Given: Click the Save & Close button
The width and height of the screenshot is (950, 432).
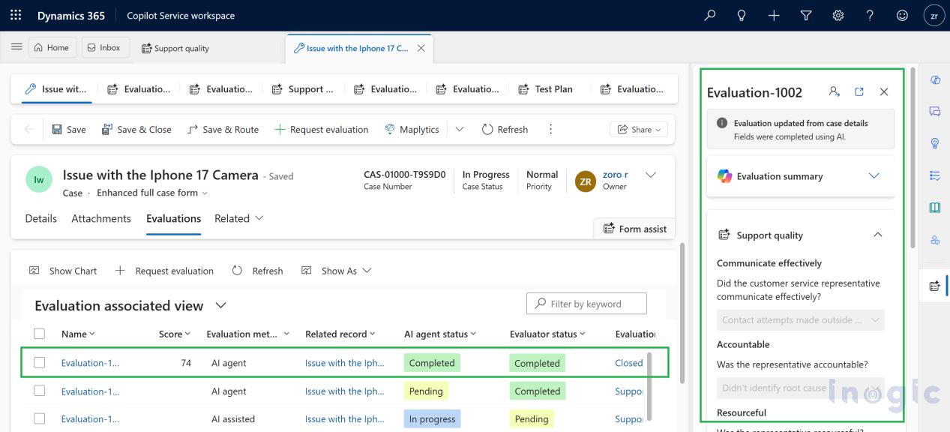Looking at the screenshot, I should coord(136,129).
